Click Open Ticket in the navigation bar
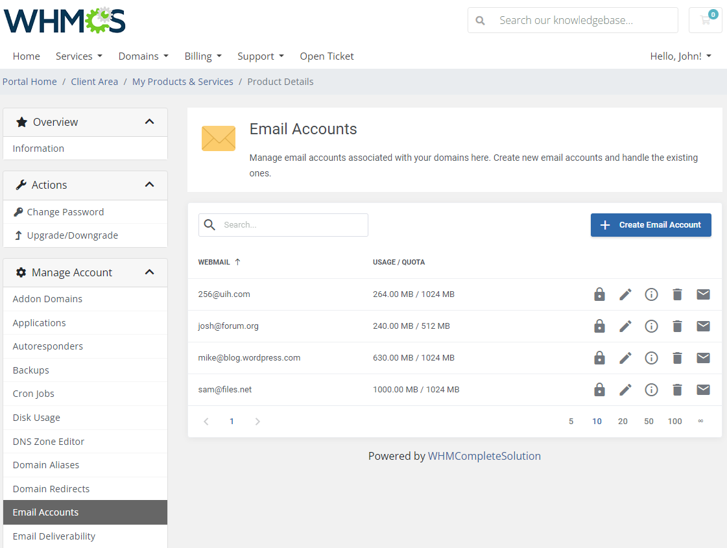727x548 pixels. pyautogui.click(x=327, y=56)
